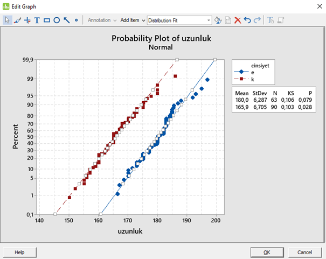Select red 'k' legend entry
Image resolution: width=326 pixels, height=259 pixels.
[x=244, y=79]
